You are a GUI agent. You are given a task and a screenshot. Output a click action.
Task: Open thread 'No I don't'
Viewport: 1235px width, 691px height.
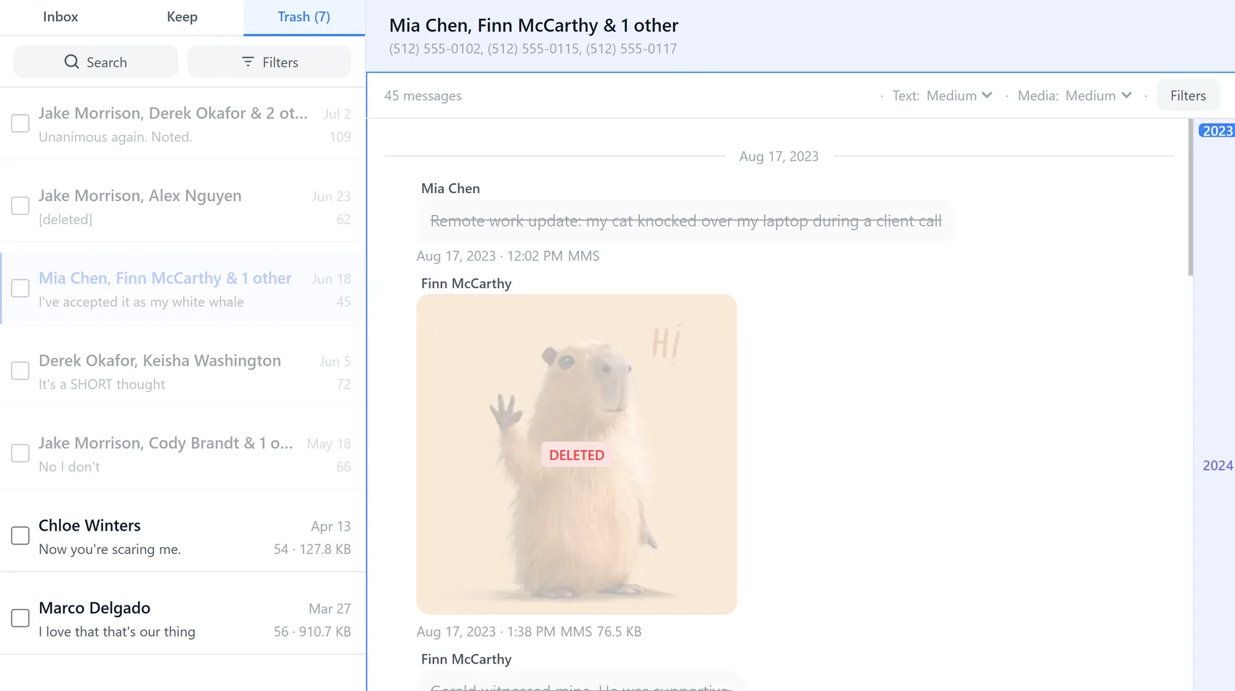tap(183, 454)
